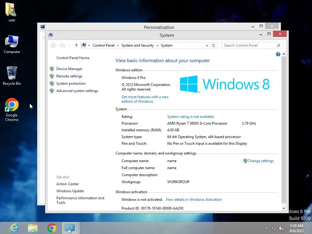This screenshot has width=312, height=234.
Task: Go to Control Panel Home
Action: click(x=73, y=58)
